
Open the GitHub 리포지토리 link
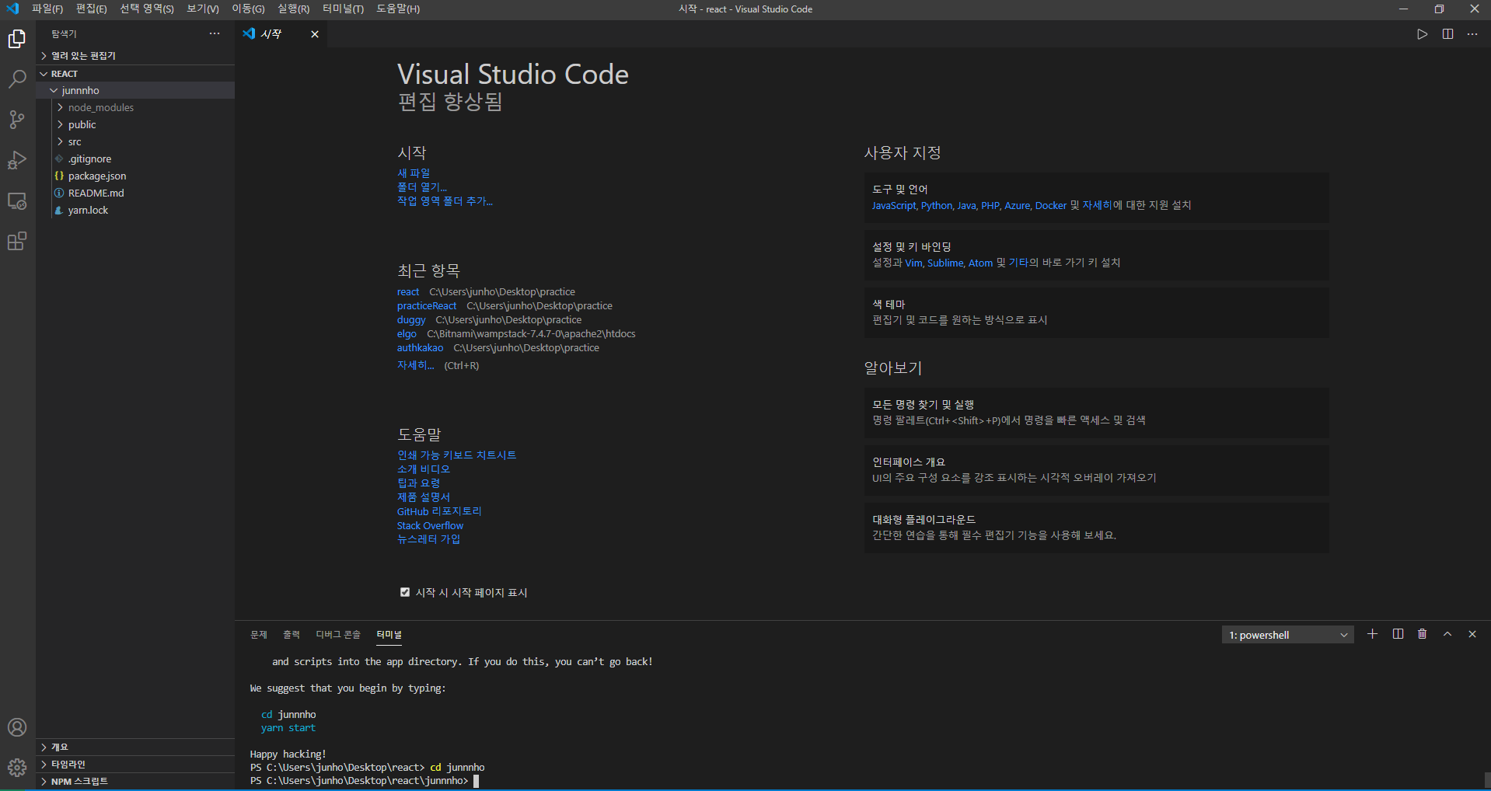point(439,511)
